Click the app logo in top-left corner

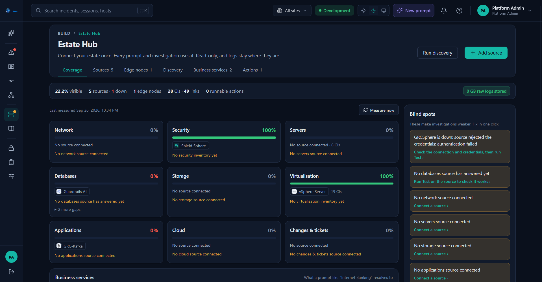coord(11,11)
